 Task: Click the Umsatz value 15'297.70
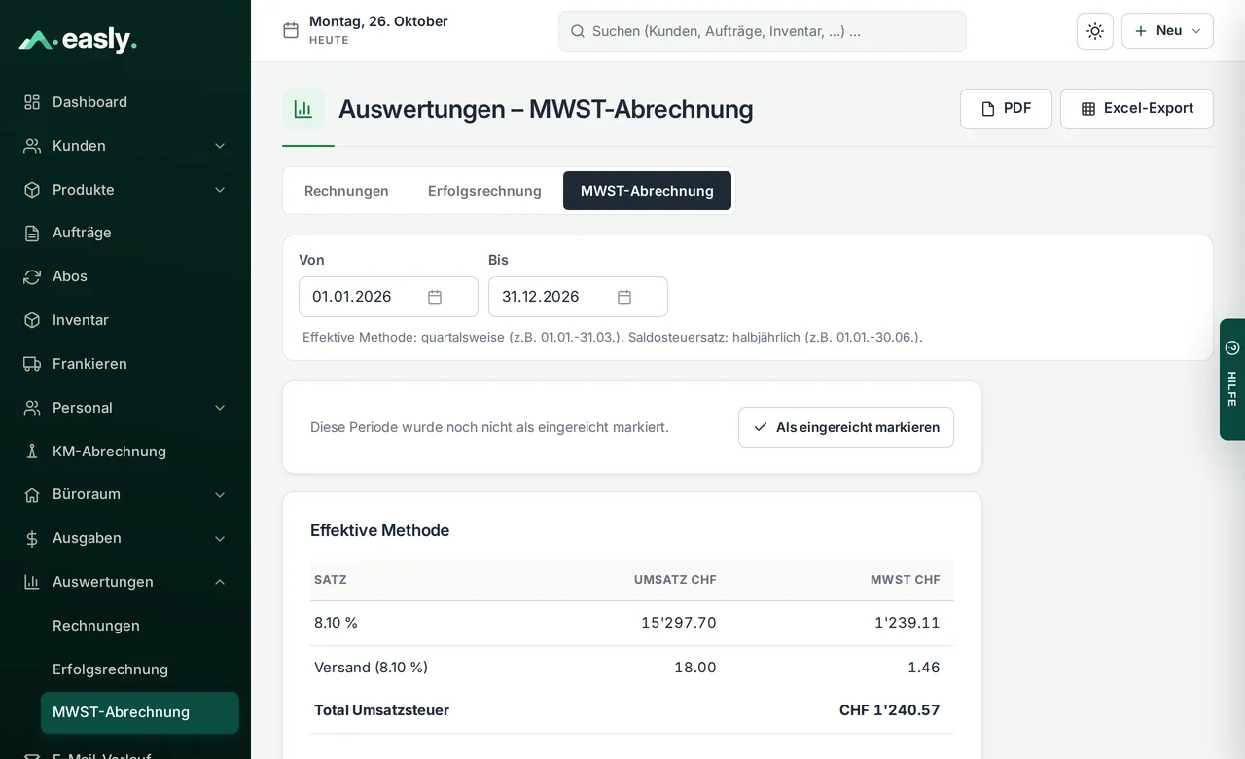(x=679, y=623)
